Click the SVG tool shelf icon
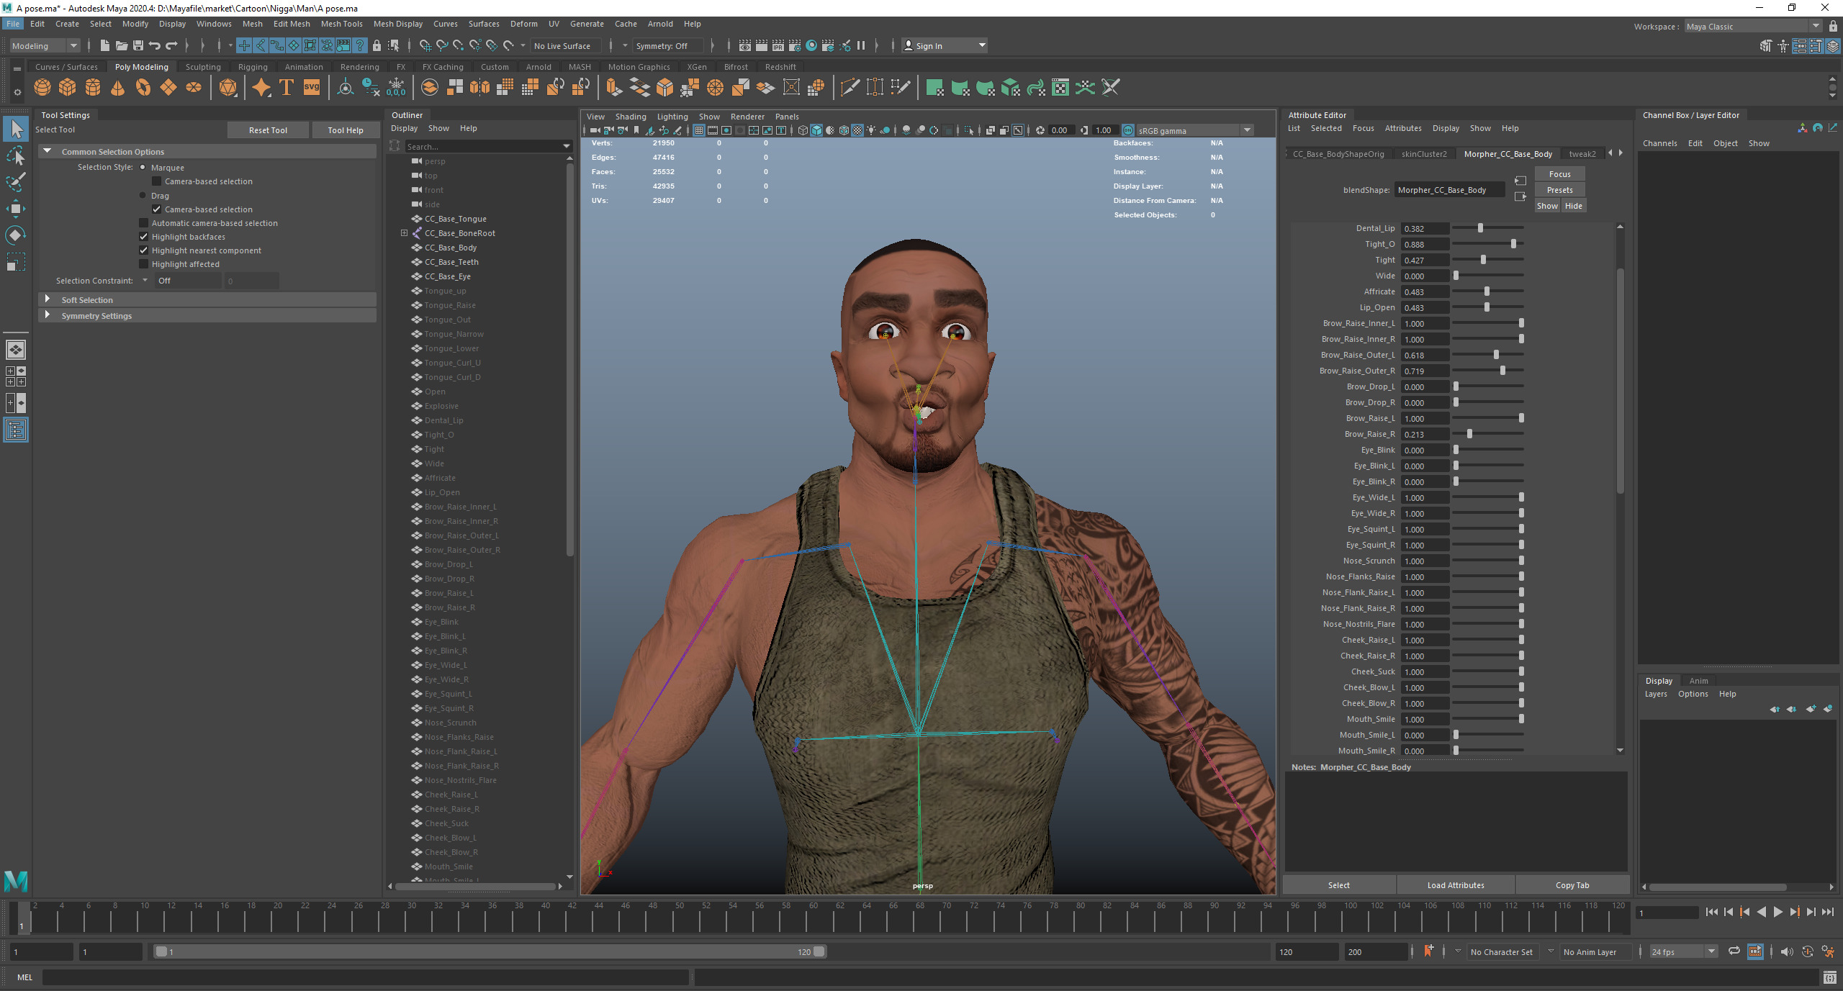 [x=312, y=88]
